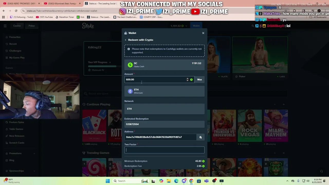Click the info icon in CashApp notice
The width and height of the screenshot is (329, 185).
[x=129, y=49]
